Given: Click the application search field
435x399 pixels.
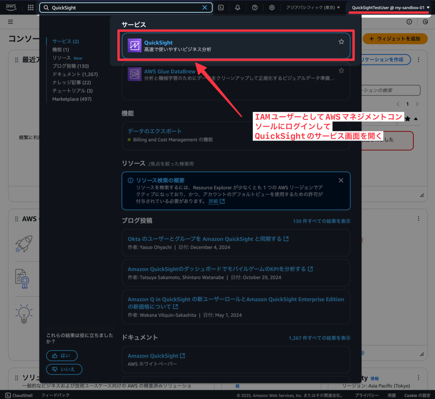Looking at the screenshot, I should (x=391, y=90).
